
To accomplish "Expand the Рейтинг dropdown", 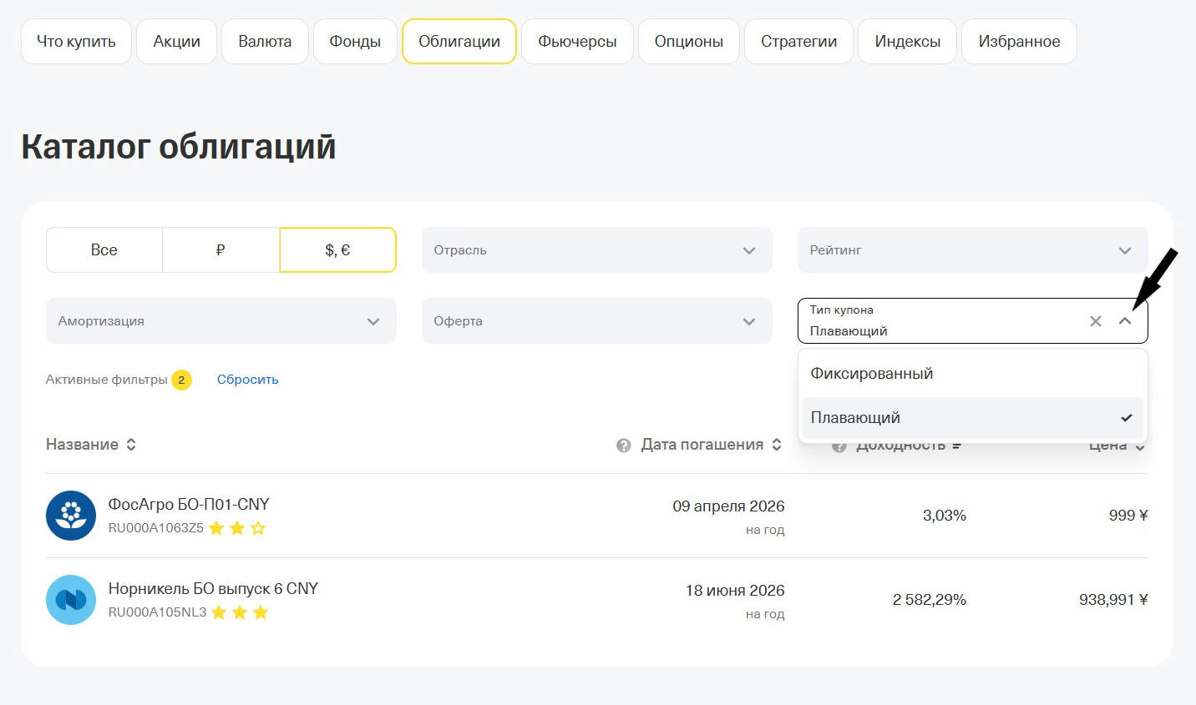I will [972, 250].
